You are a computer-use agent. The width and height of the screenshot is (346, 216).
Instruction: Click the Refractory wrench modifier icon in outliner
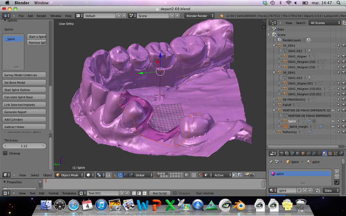pyautogui.click(x=310, y=132)
